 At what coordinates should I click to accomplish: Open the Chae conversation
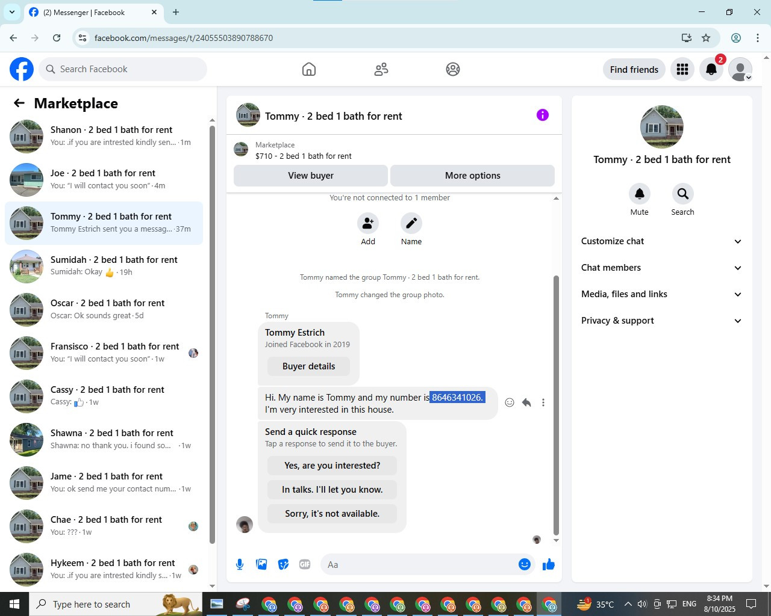tap(104, 526)
